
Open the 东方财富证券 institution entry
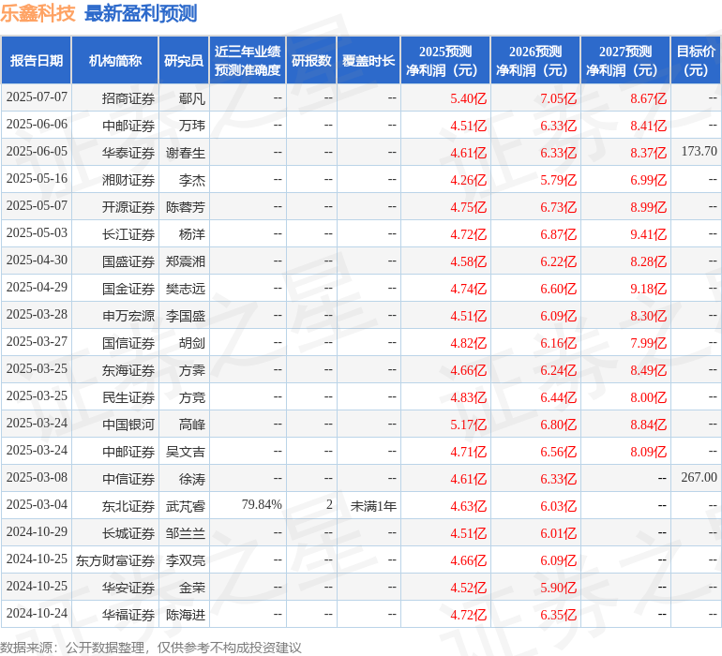pyautogui.click(x=115, y=559)
